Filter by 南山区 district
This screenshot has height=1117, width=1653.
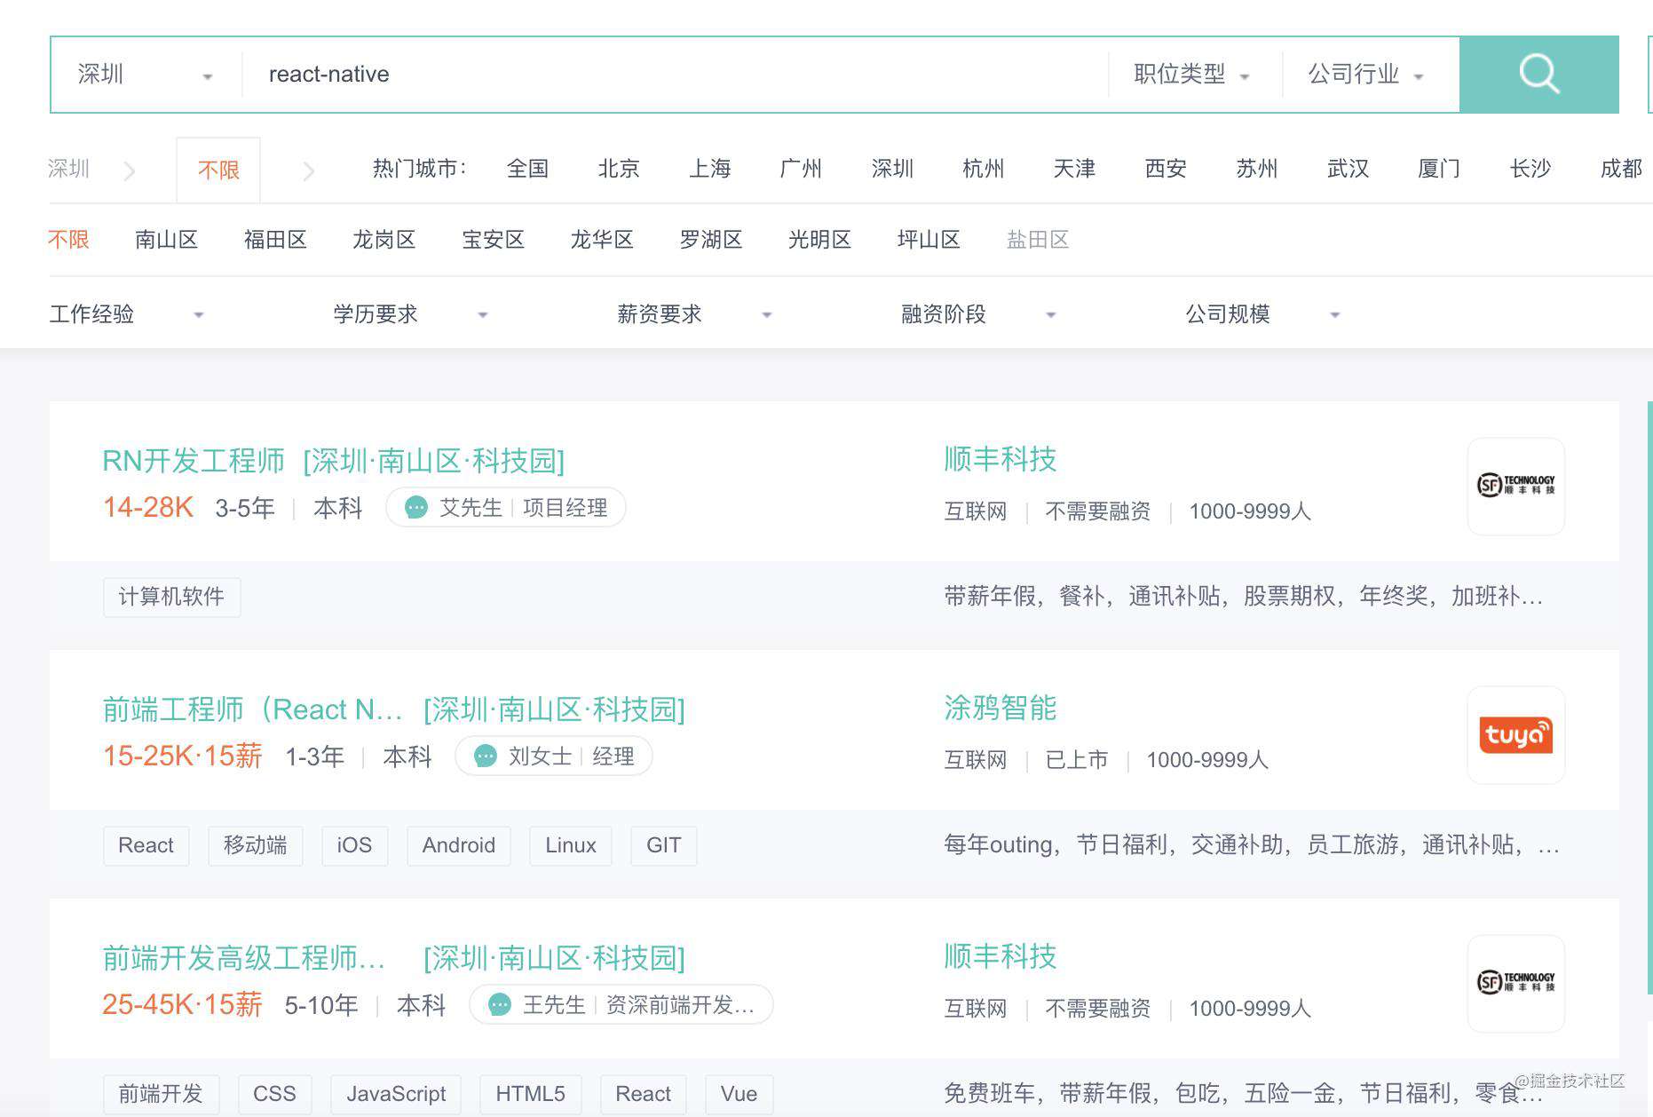166,240
